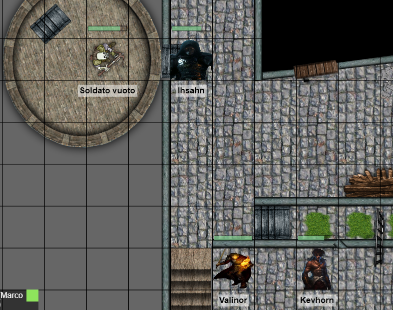Click the hooded Ihsahn character token

pyautogui.click(x=191, y=60)
